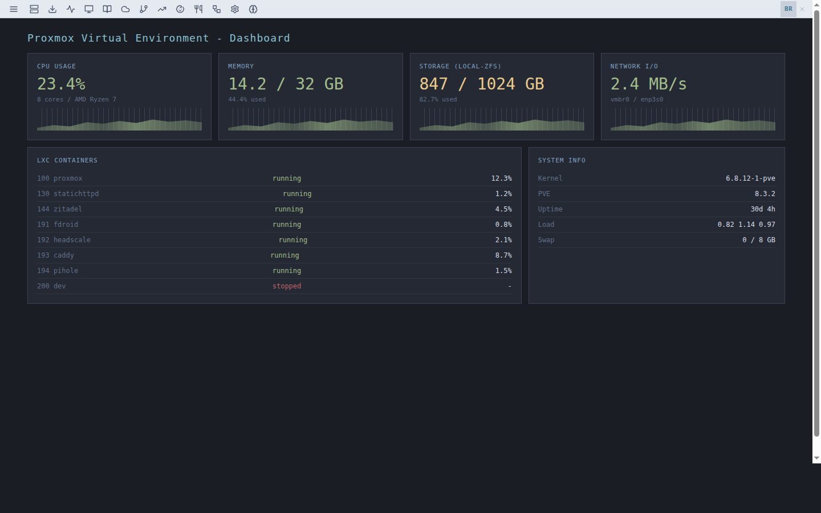Viewport: 821px width, 513px height.
Task: Click the 23.4% CPU usage value
Action: click(62, 84)
